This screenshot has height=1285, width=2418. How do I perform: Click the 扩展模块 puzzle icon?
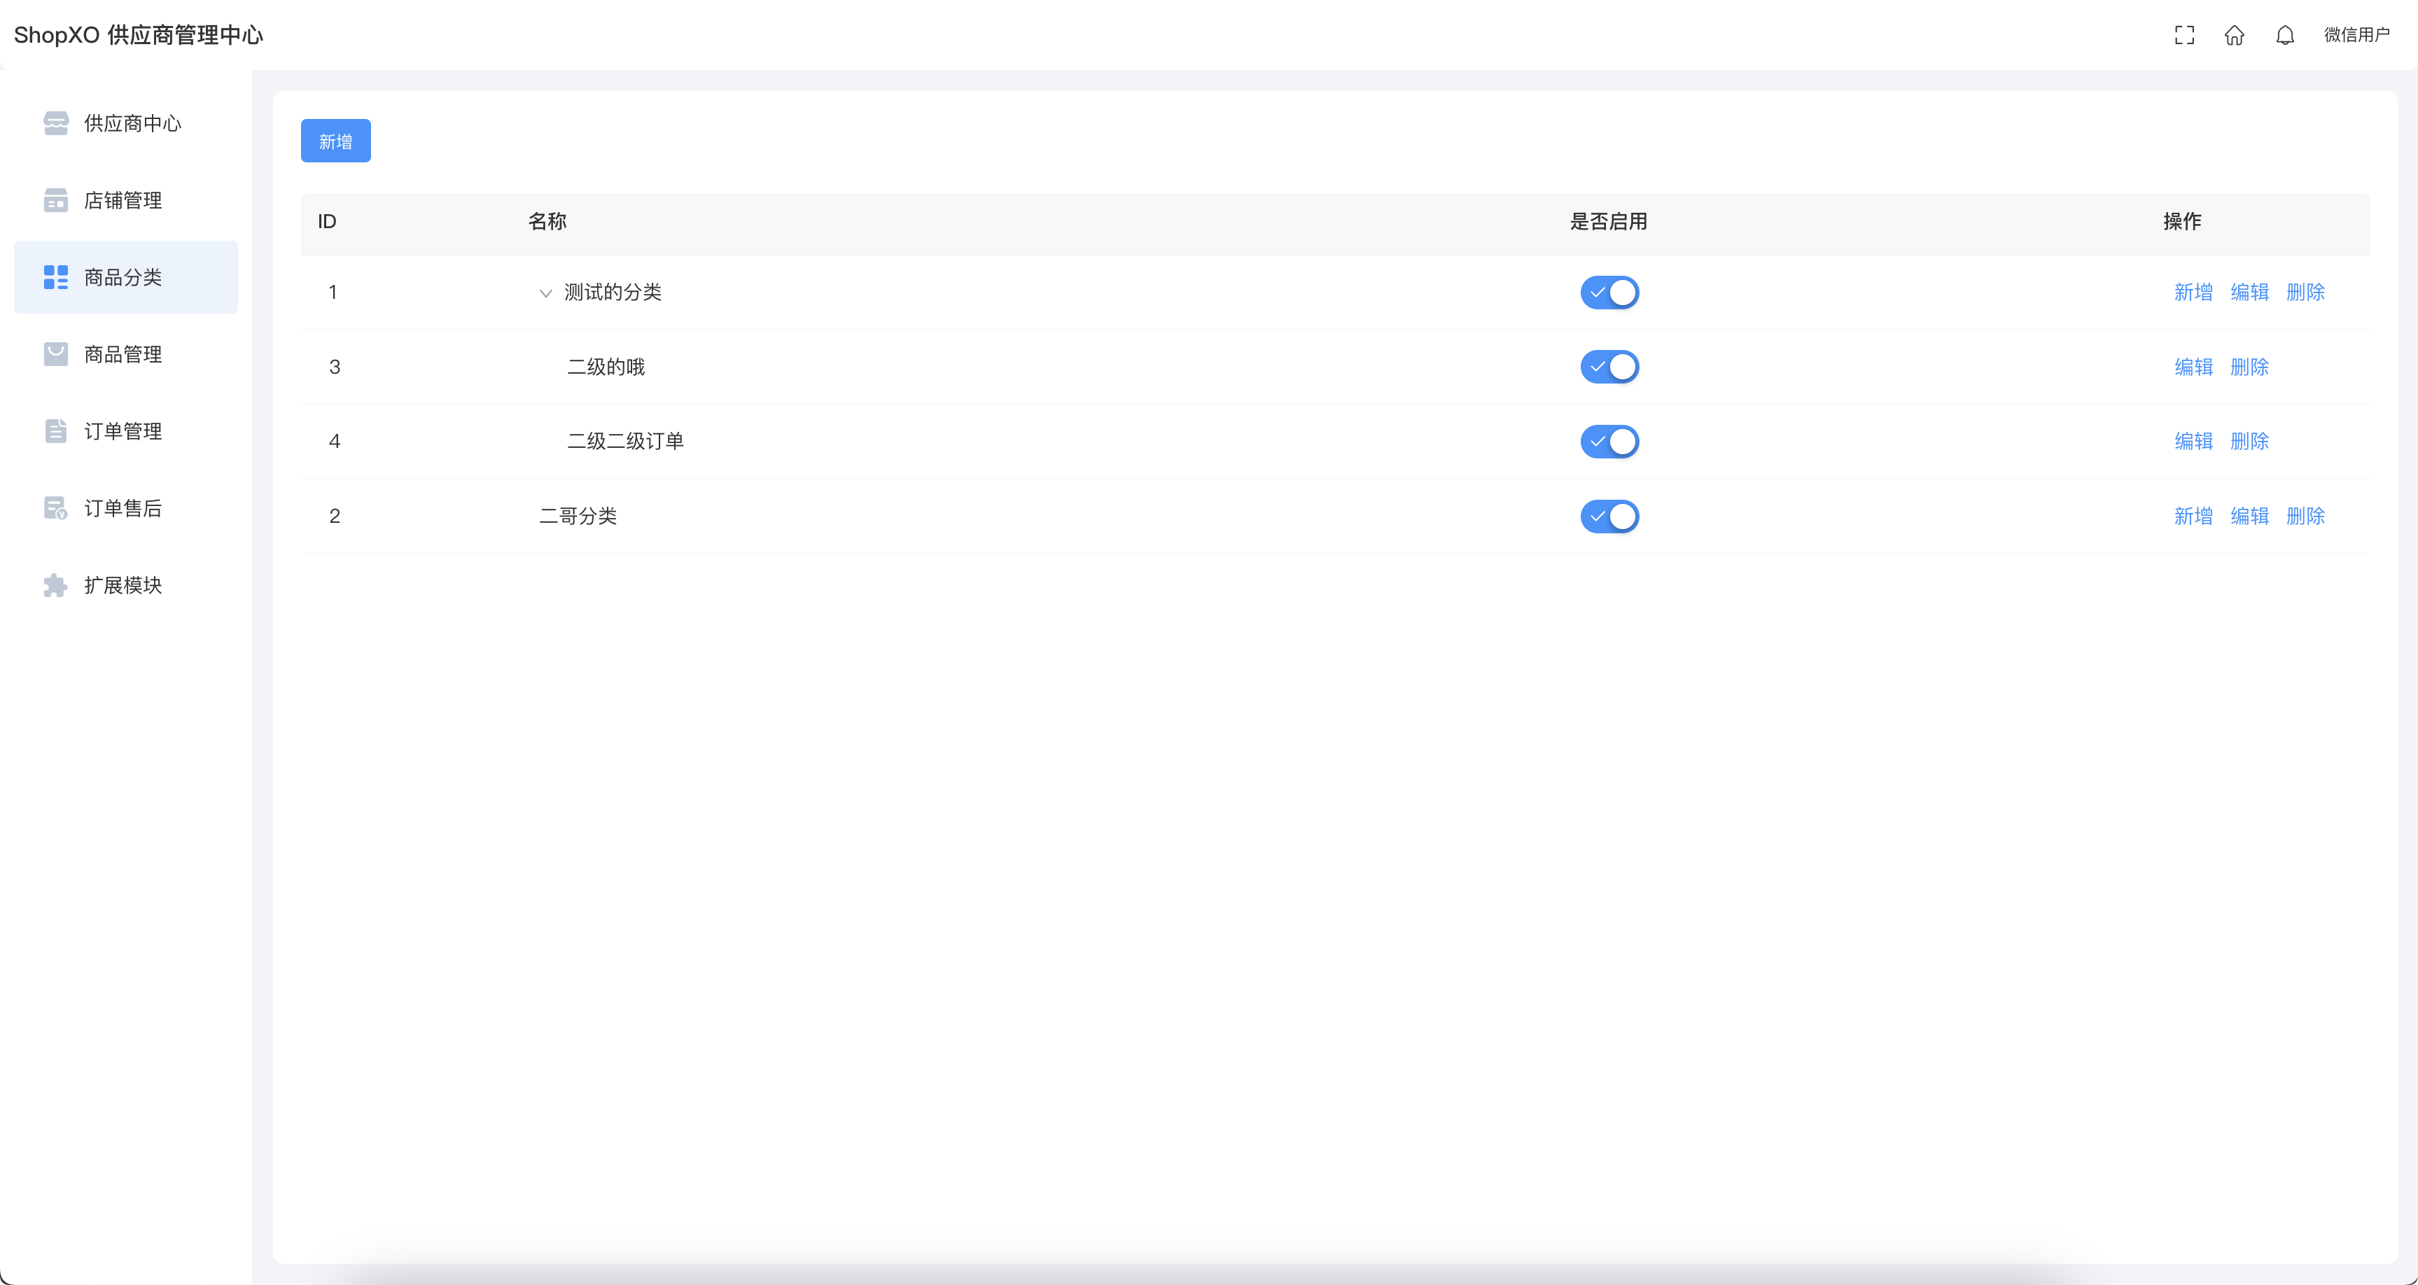click(x=56, y=585)
